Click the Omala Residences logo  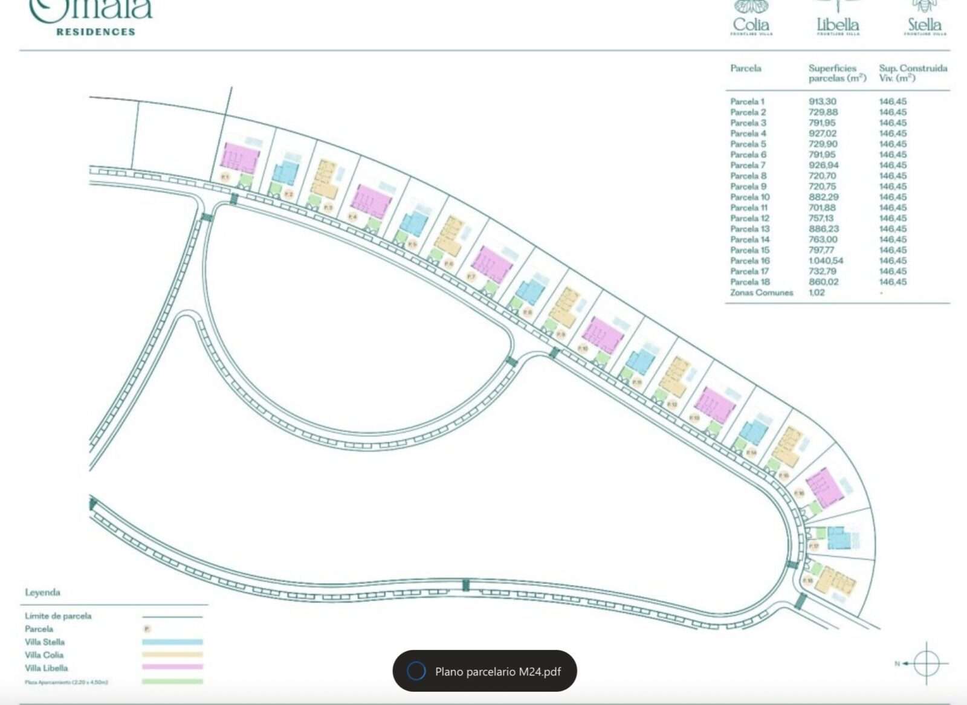91,17
